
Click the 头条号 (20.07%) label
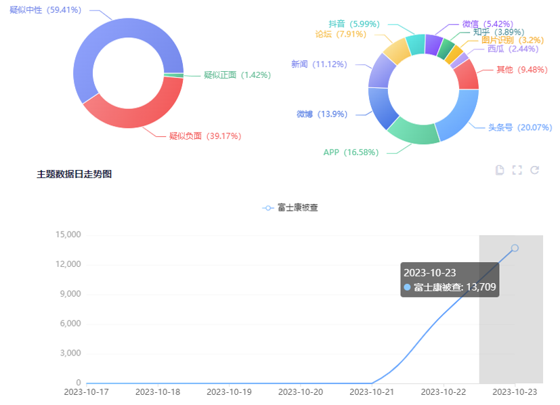520,127
